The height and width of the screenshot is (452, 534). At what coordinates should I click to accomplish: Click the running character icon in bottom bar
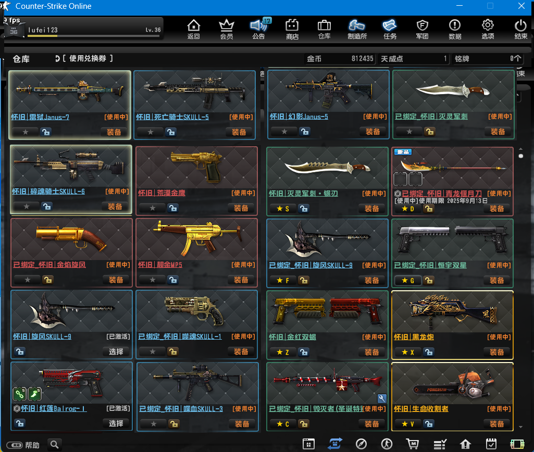point(387,444)
